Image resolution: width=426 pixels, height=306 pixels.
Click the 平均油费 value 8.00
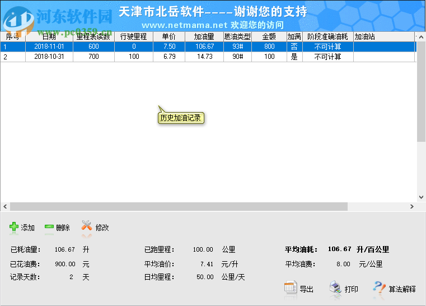tap(343, 264)
